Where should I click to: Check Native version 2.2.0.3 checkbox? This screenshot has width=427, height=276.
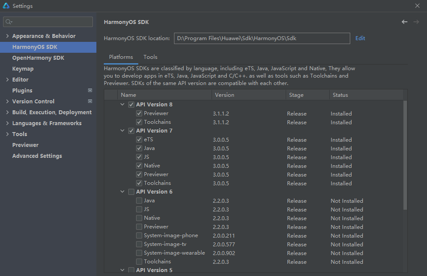tap(139, 218)
